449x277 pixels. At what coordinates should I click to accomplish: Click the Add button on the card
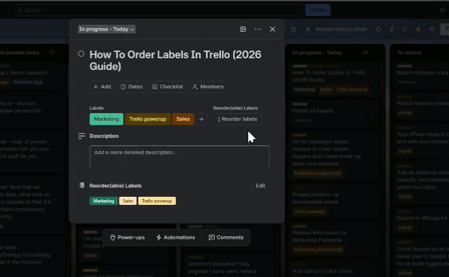[102, 87]
